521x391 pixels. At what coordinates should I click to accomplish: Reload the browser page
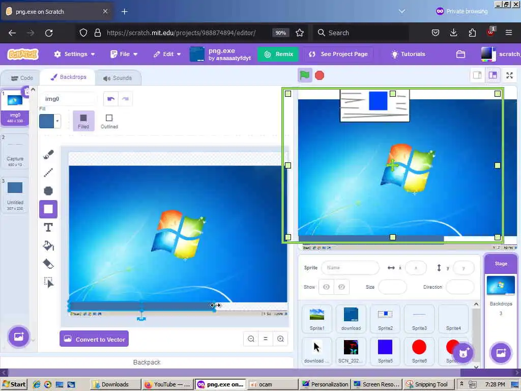click(49, 33)
